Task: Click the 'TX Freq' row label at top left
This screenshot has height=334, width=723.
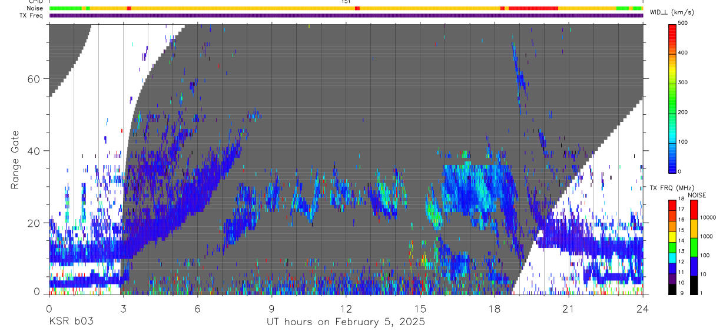Action: pos(32,15)
